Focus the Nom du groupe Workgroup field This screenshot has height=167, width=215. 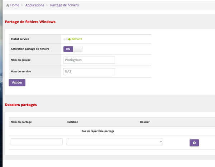click(89, 60)
